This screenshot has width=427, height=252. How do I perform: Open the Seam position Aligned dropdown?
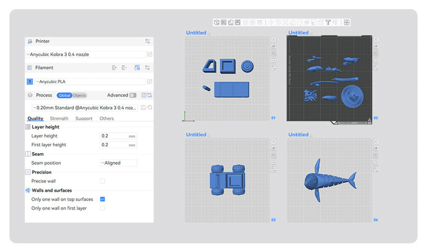tap(118, 163)
